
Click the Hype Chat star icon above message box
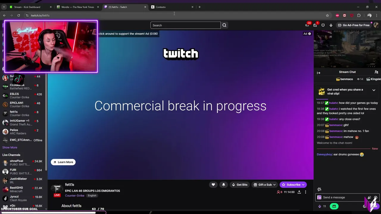(x=319, y=189)
